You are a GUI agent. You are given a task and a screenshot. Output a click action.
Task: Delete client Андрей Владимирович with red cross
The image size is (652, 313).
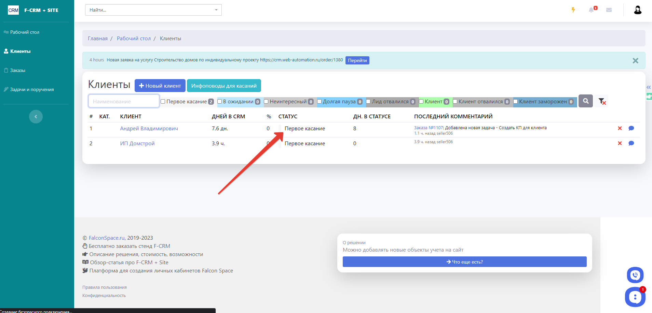click(620, 129)
